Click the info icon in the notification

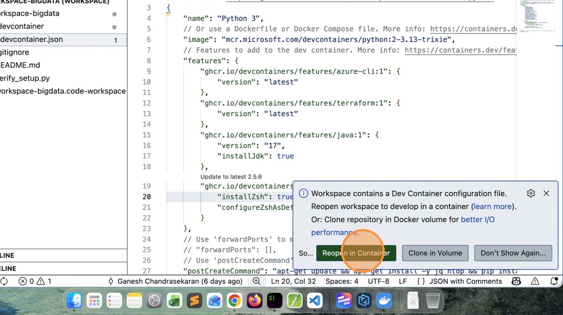(303, 193)
